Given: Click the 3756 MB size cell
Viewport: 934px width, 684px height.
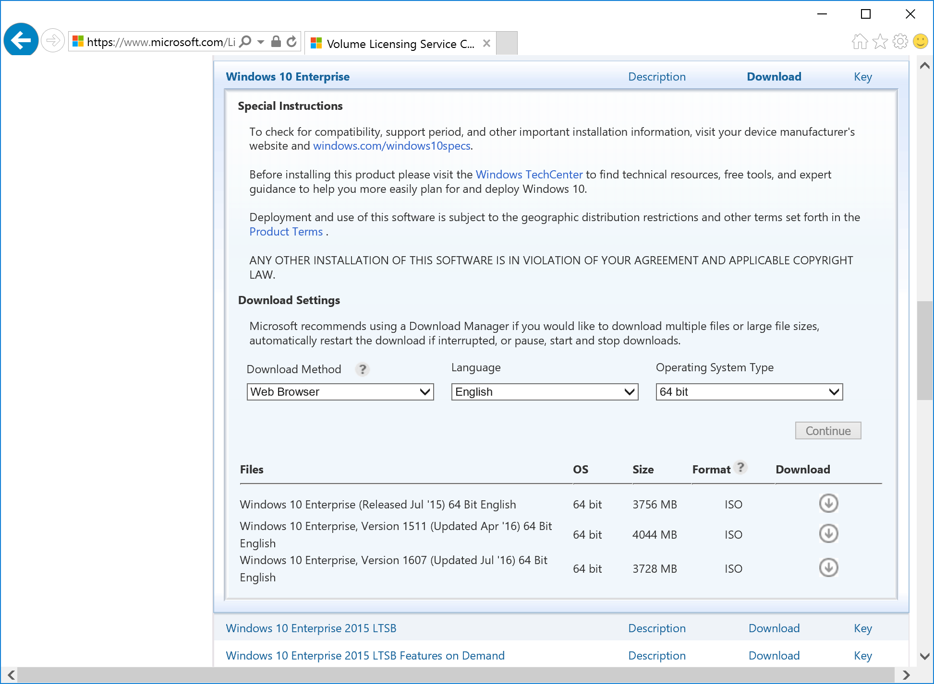Looking at the screenshot, I should click(x=655, y=505).
